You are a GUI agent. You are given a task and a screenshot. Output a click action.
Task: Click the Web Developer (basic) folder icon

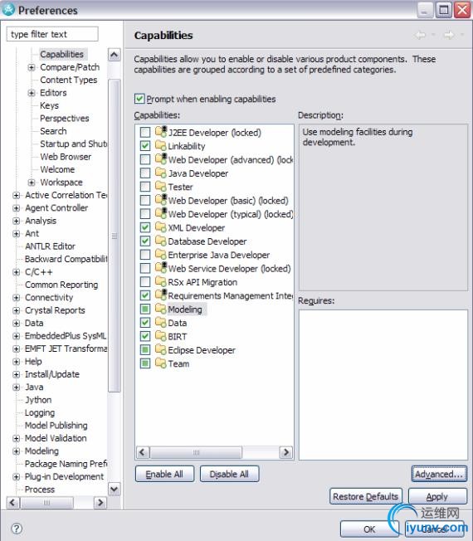pyautogui.click(x=161, y=200)
